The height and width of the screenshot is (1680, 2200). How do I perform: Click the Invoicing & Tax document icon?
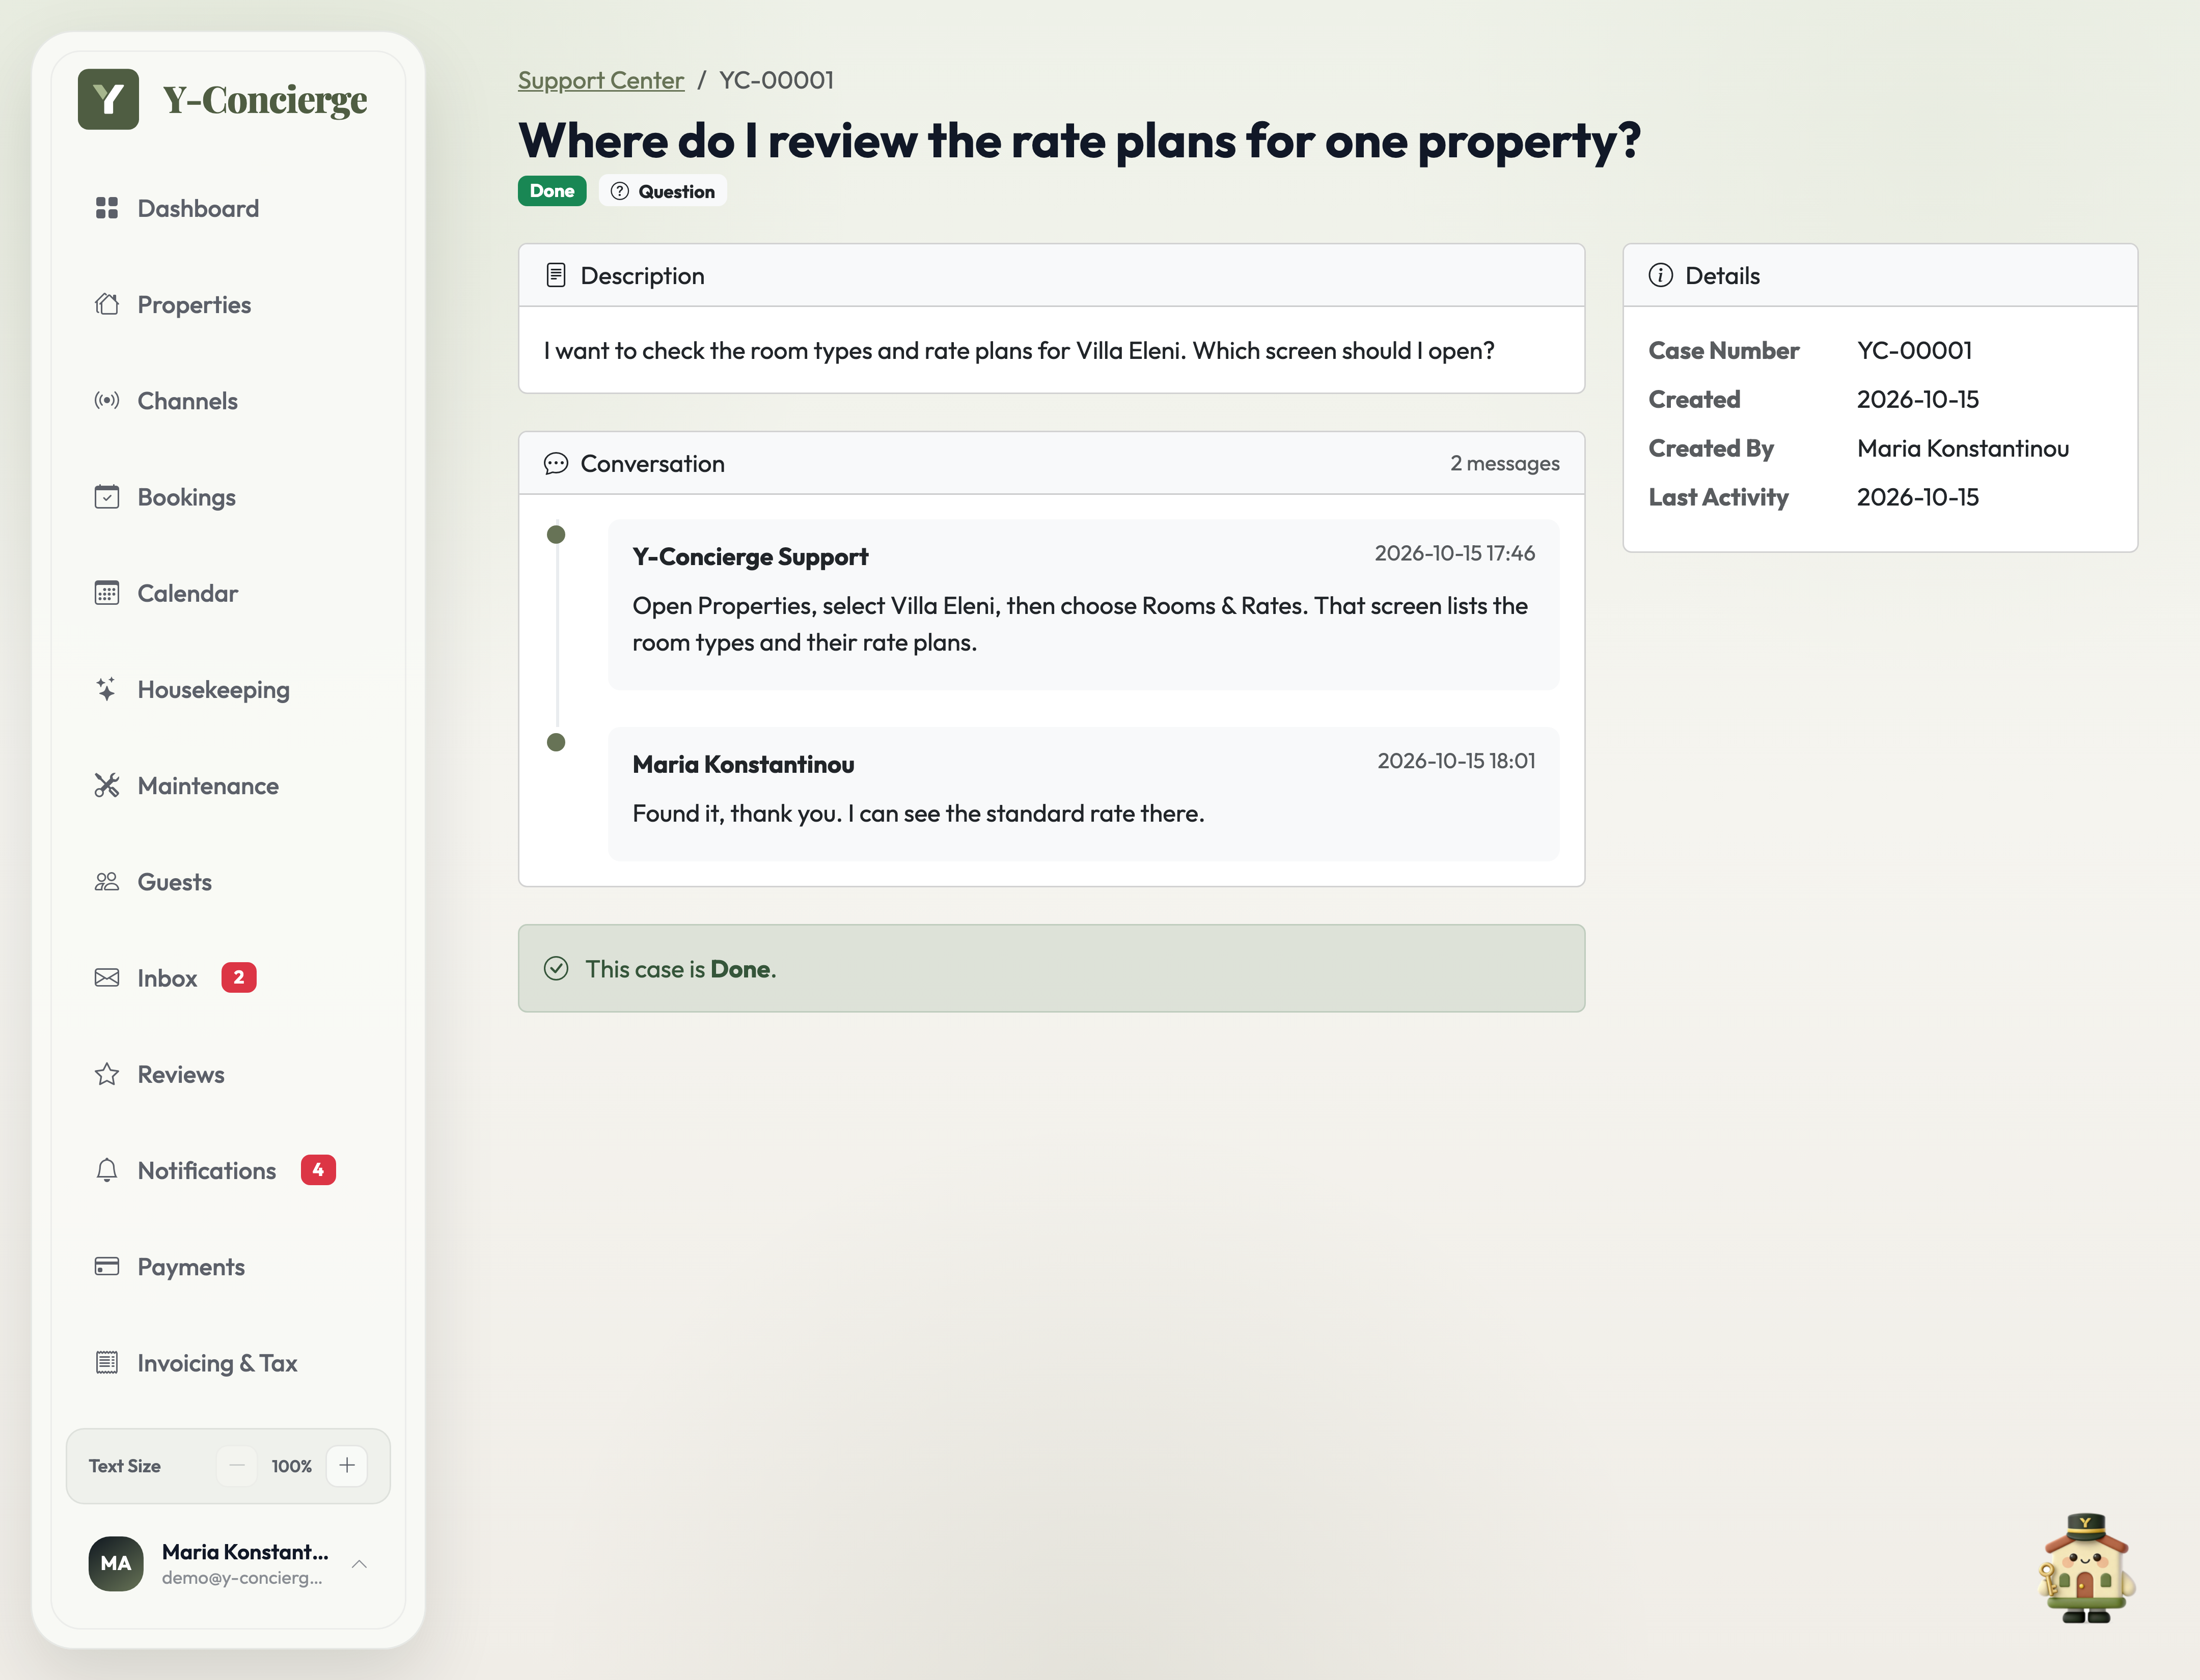point(107,1362)
